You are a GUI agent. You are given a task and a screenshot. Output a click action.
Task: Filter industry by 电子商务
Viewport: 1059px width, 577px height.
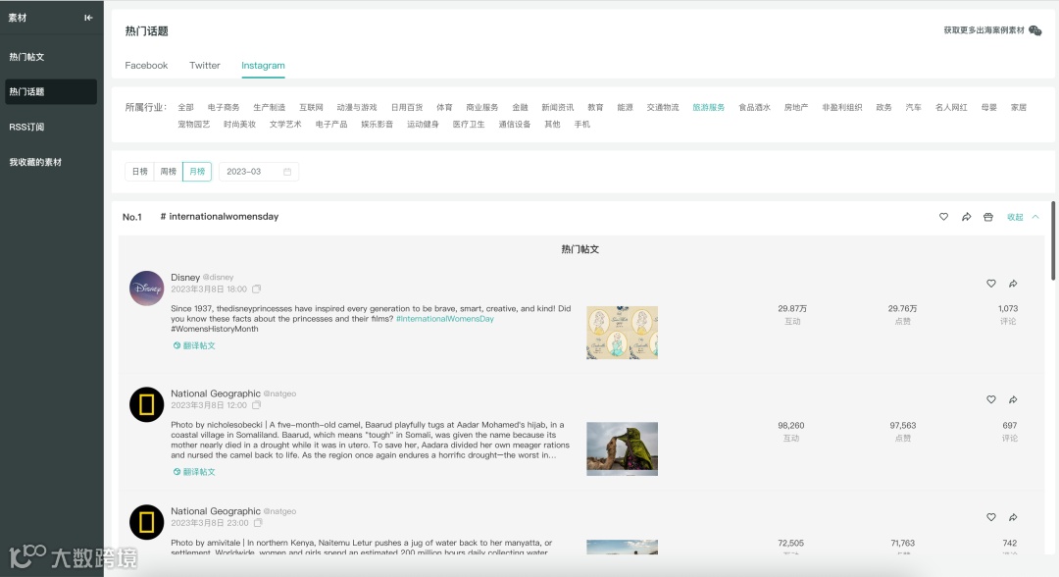[224, 107]
